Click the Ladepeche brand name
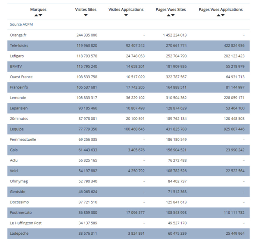The image size is (257, 244). click(19, 234)
